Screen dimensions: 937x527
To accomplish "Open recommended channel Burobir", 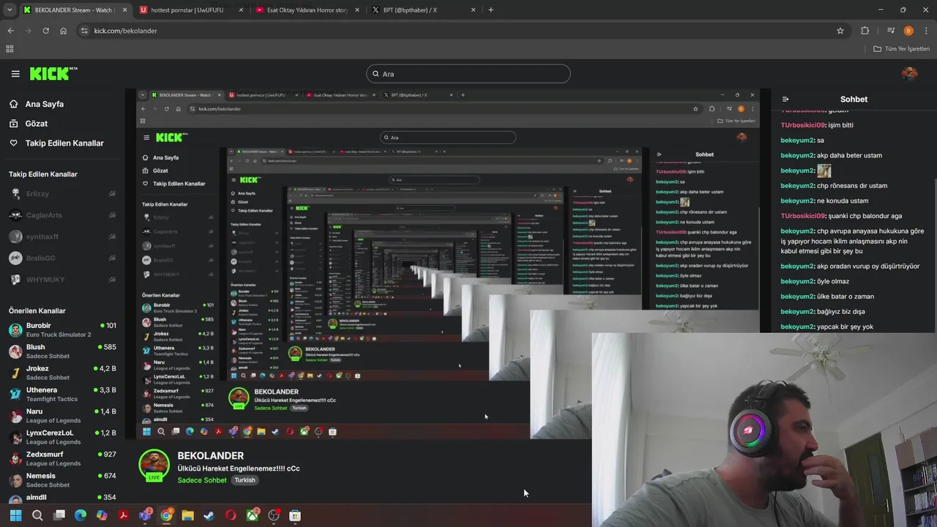I will 62,330.
